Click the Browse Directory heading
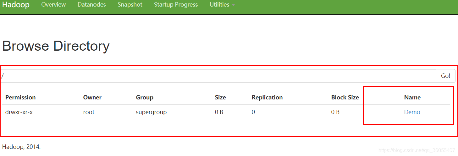This screenshot has height=156, width=458. [56, 46]
